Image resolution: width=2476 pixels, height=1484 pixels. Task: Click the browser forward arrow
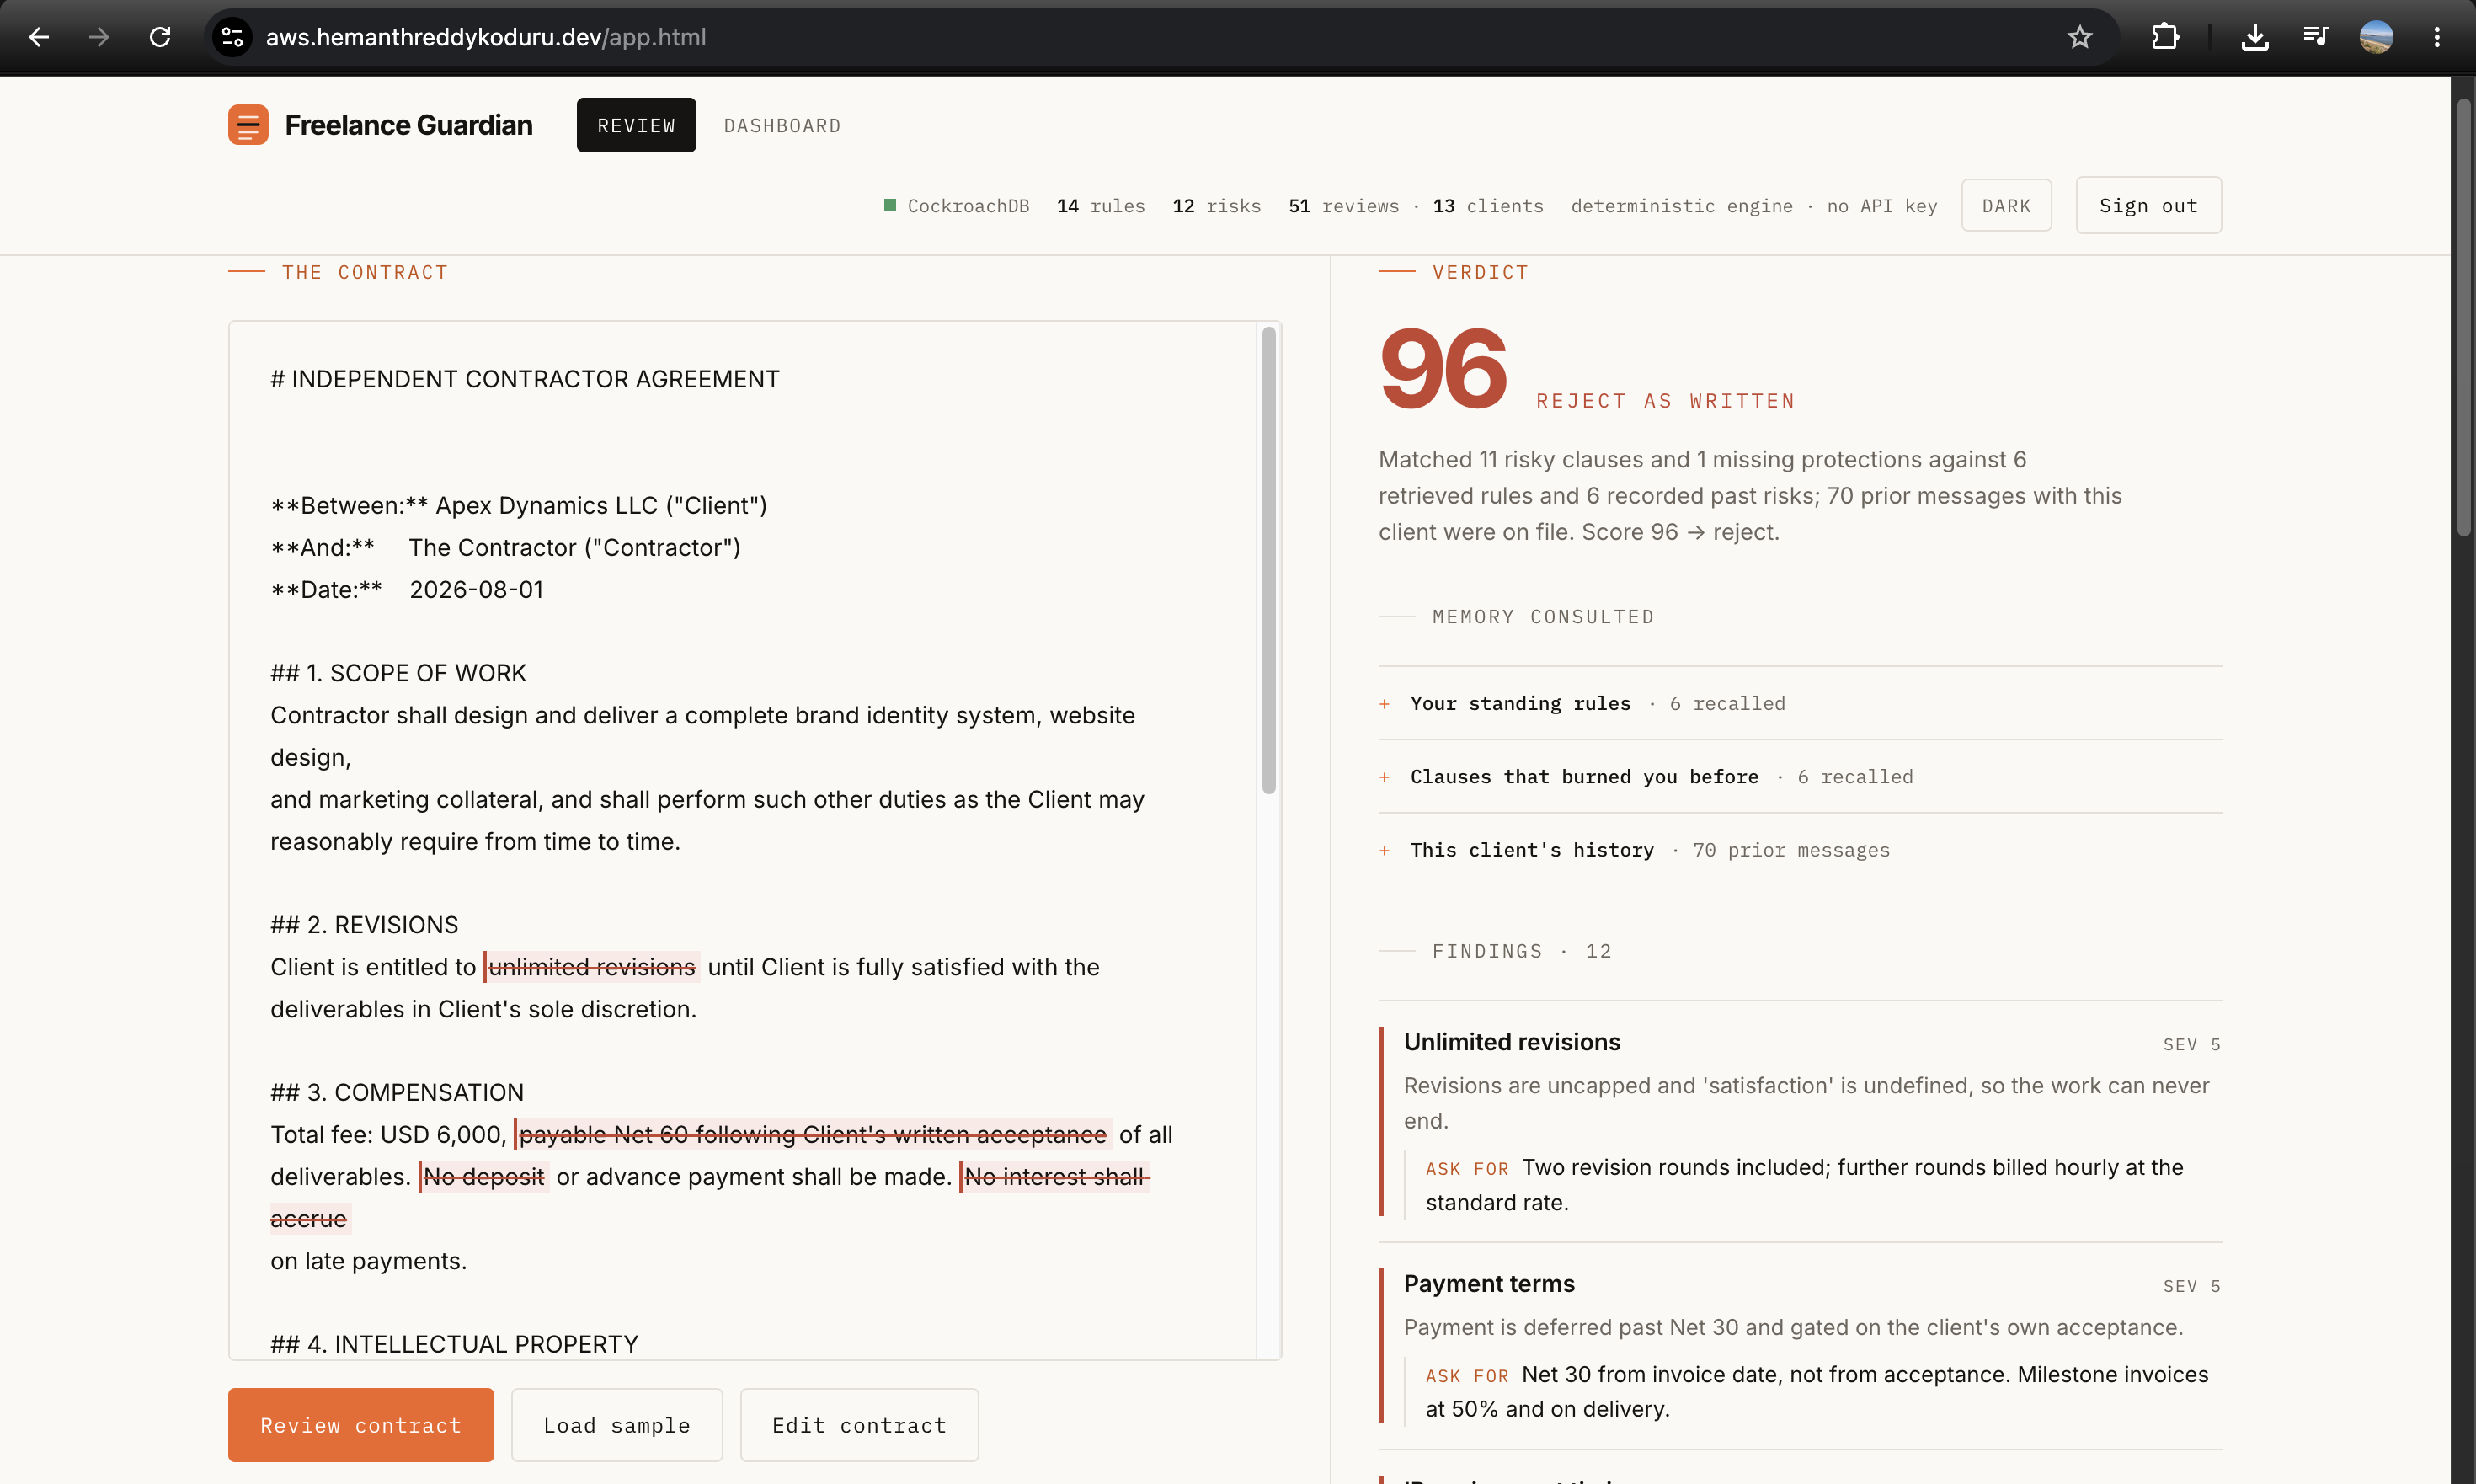pos(99,37)
